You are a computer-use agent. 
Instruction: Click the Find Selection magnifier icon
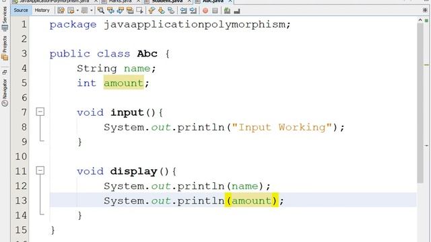tap(101, 11)
